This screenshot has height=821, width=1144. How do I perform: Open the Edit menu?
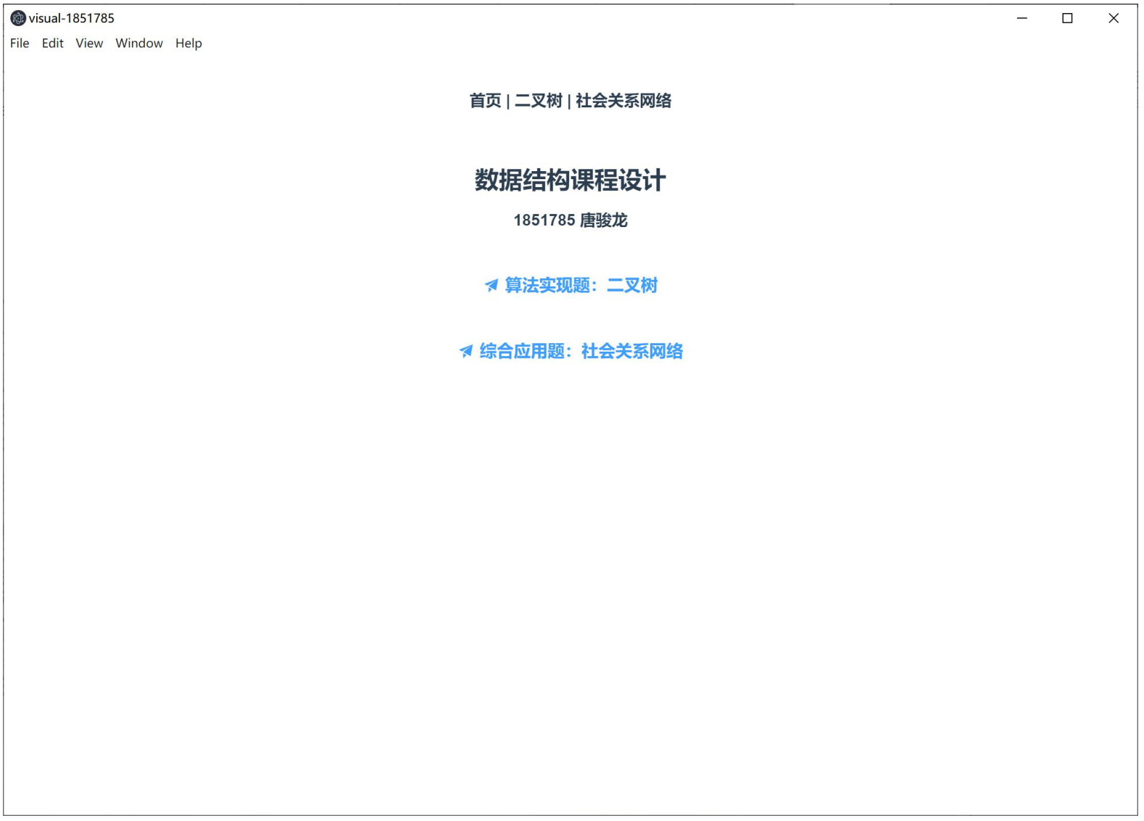[x=52, y=44]
